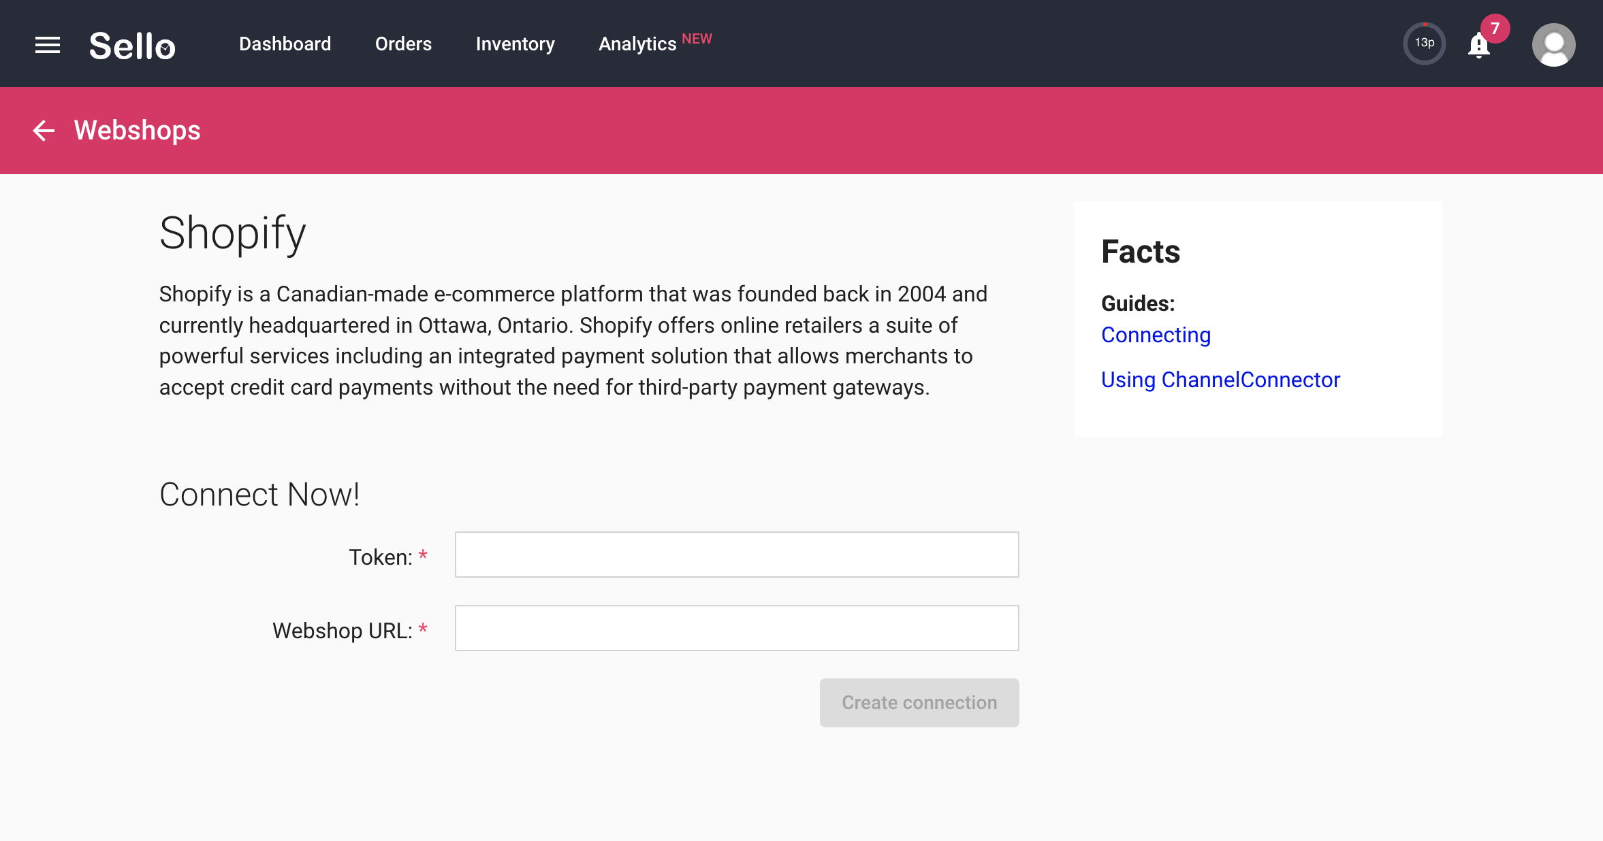Click the NEW badge next to Analytics
This screenshot has height=841, width=1603.
pyautogui.click(x=697, y=39)
